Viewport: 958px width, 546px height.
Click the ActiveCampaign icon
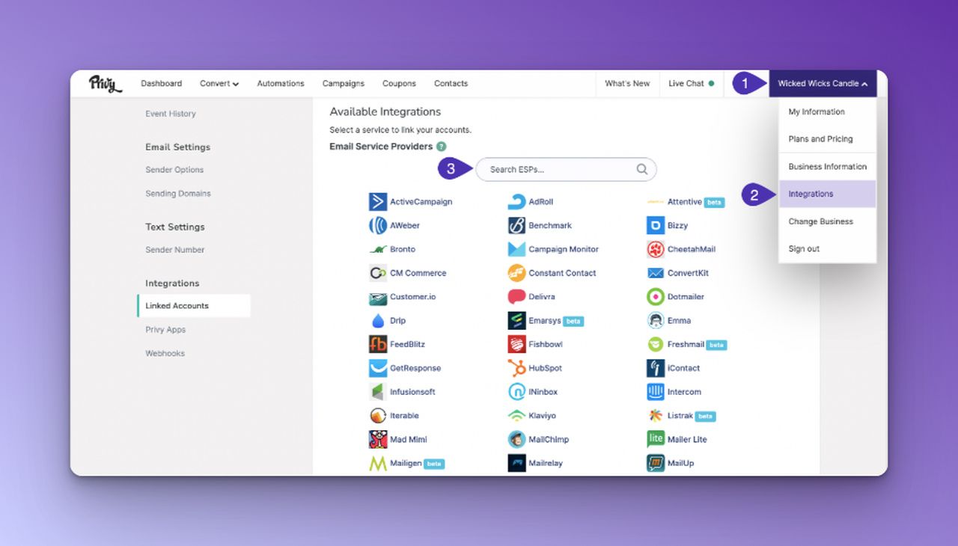[378, 202]
